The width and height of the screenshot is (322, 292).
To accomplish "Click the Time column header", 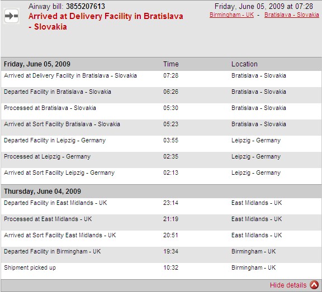I will [171, 64].
